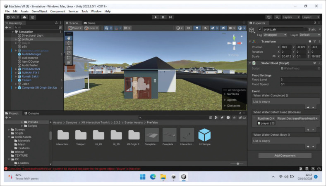Open the cloud services icon
The image size is (326, 186).
tap(24, 17)
